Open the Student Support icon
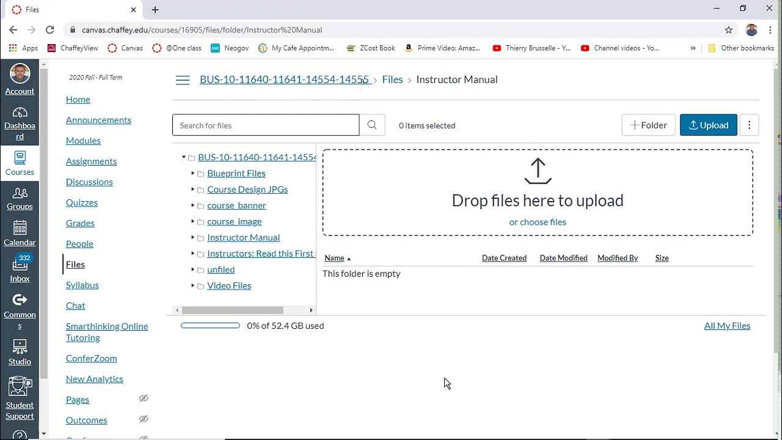The height and width of the screenshot is (440, 782). pos(20,387)
